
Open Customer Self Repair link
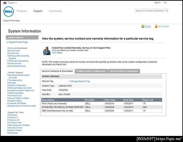click(17, 103)
